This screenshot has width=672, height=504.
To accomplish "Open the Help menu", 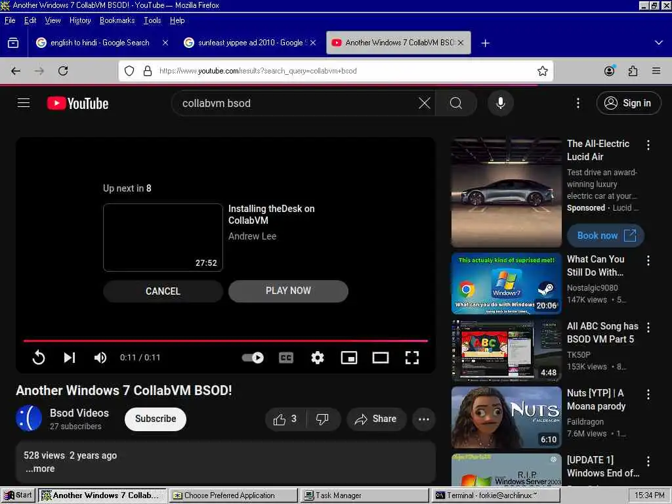I will coord(177,20).
